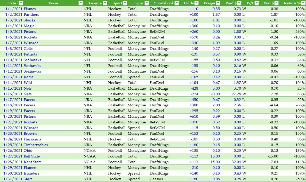This screenshot has width=306, height=182.
Task: Open the Type column filter icon
Action: (147, 3)
